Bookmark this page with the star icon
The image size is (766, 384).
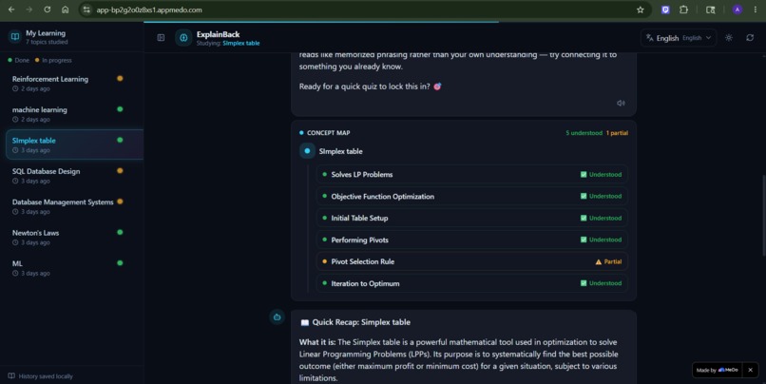(640, 10)
